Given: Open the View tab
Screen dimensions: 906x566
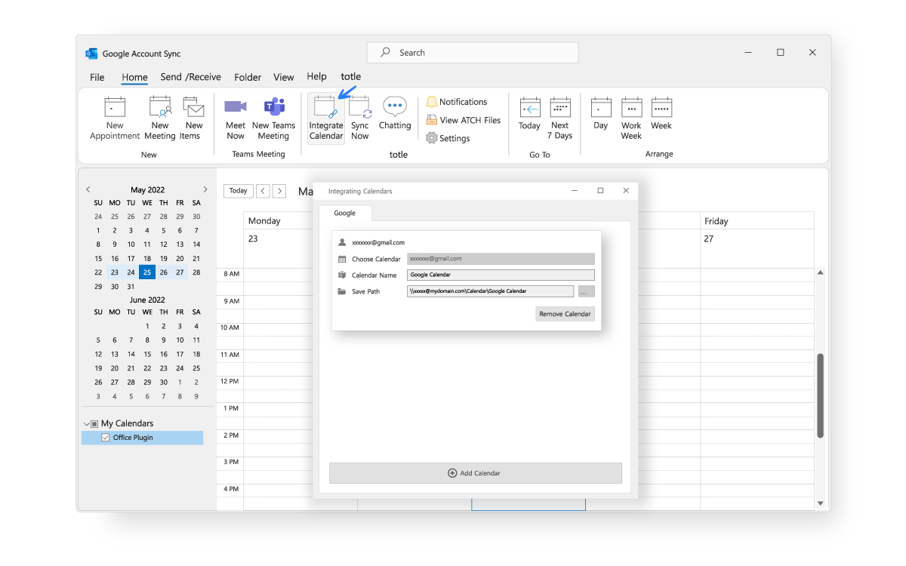Looking at the screenshot, I should [x=284, y=77].
